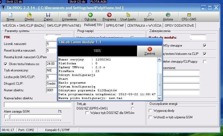
Task: Open CENTRALKA + WYJŚCIA tab
Action: tap(144, 25)
